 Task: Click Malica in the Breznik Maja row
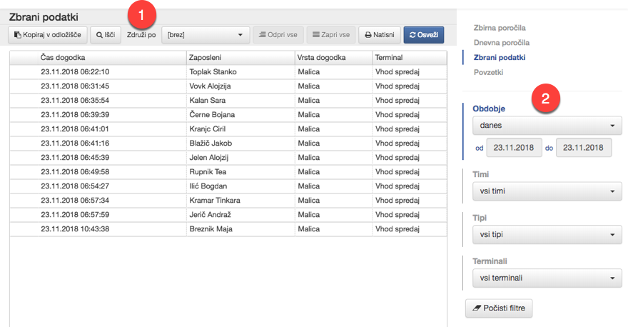click(x=309, y=228)
